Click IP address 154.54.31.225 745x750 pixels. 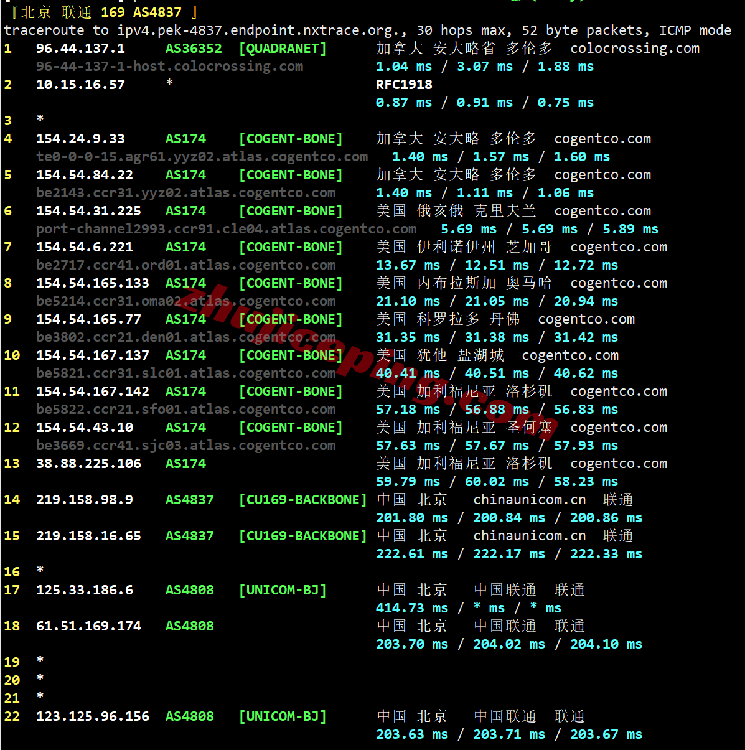pos(88,211)
